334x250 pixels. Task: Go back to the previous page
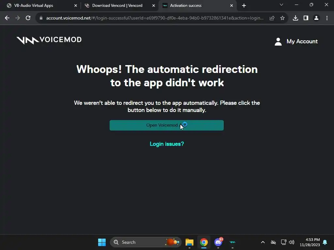point(7,18)
